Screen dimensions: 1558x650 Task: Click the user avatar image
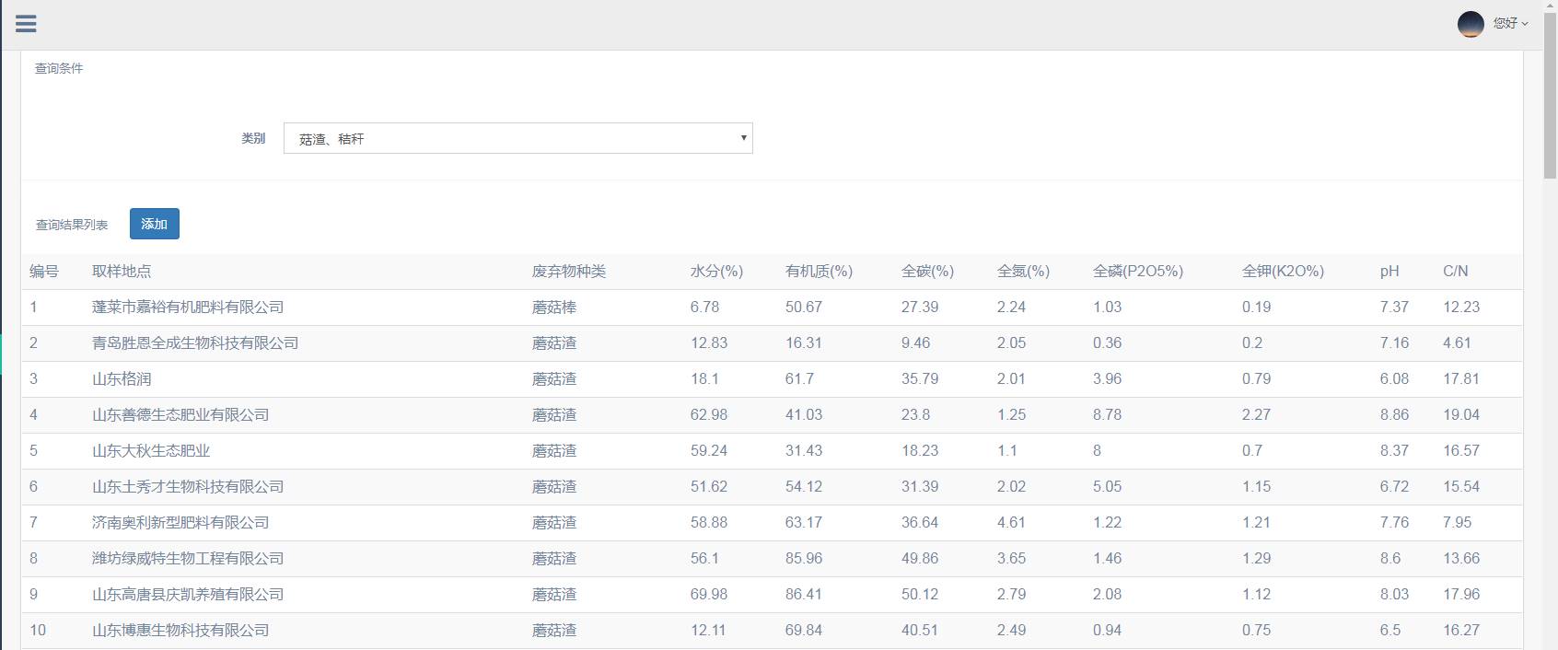click(1471, 24)
